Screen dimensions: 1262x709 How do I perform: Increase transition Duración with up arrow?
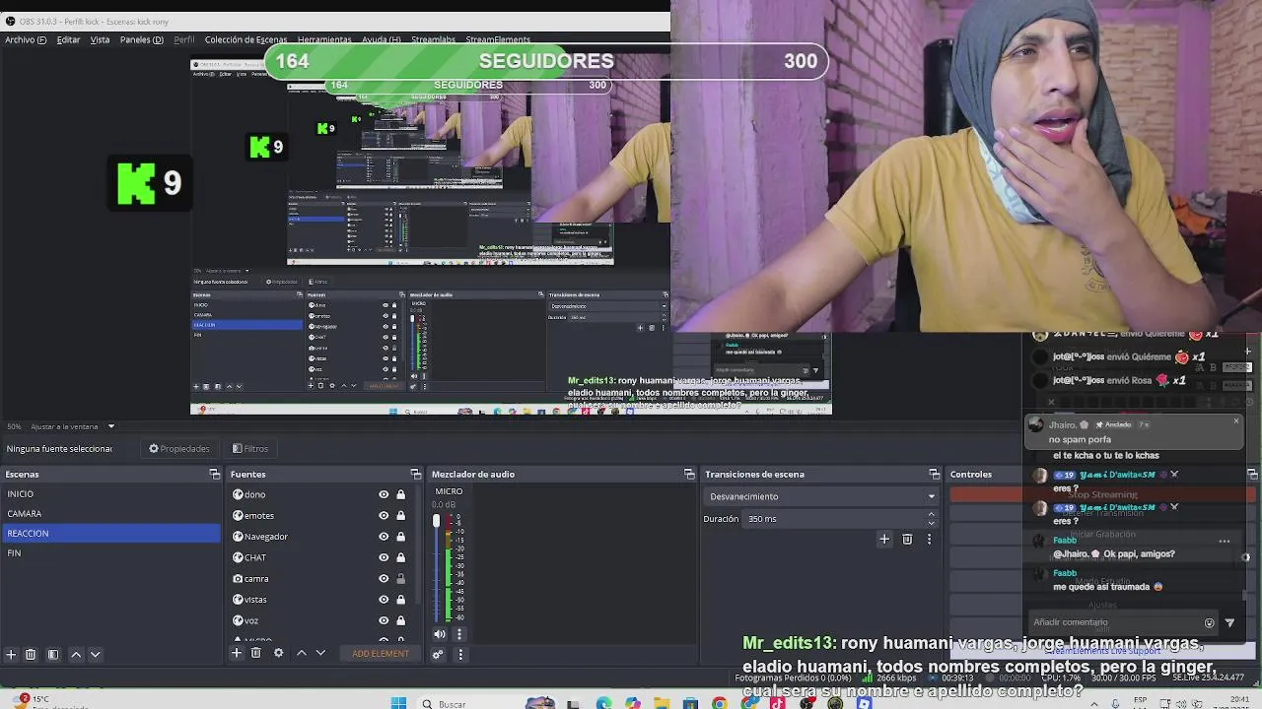[931, 514]
